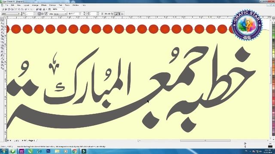The image size is (275, 154).
Task: Toggle Snap to Objects
Action: coord(109,14)
